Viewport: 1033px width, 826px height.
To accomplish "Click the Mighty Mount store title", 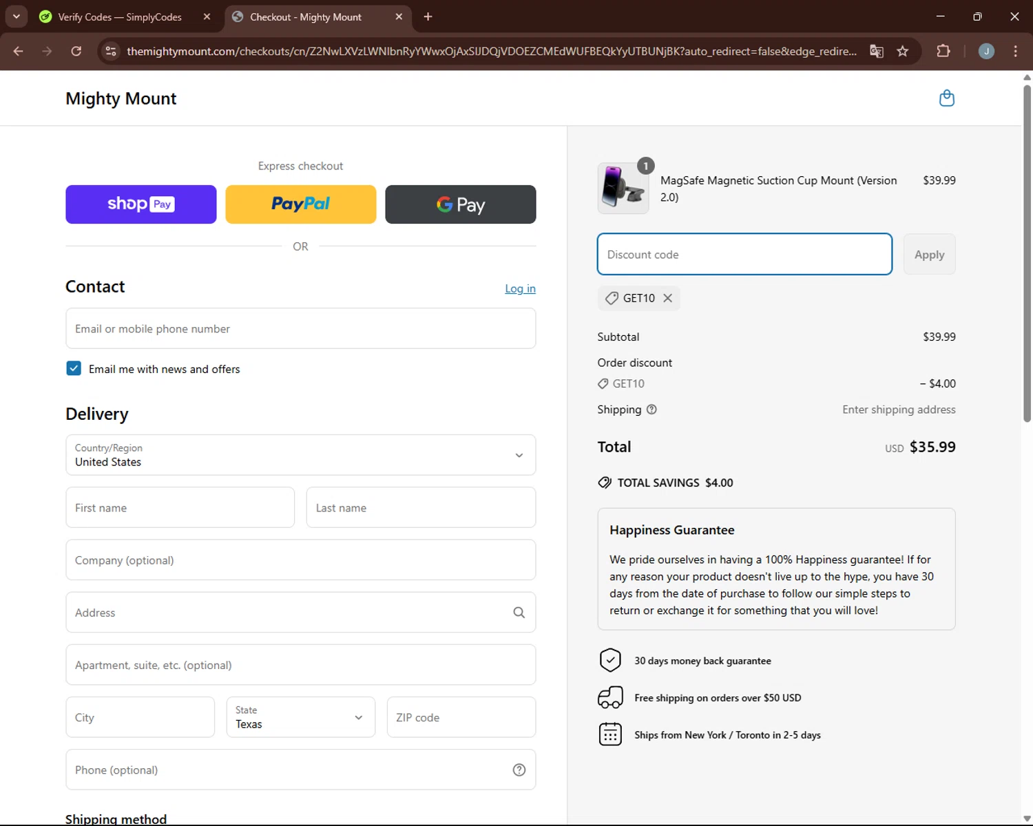I will [121, 98].
